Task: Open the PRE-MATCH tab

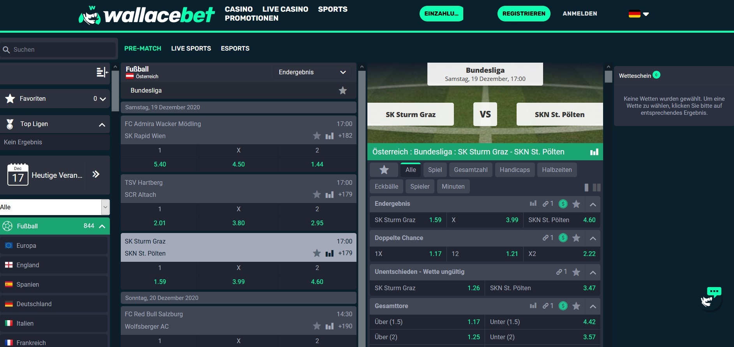Action: point(143,49)
